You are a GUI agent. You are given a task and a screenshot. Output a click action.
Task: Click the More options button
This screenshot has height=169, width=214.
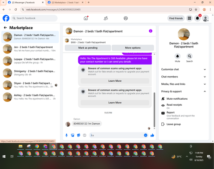tap(133, 48)
